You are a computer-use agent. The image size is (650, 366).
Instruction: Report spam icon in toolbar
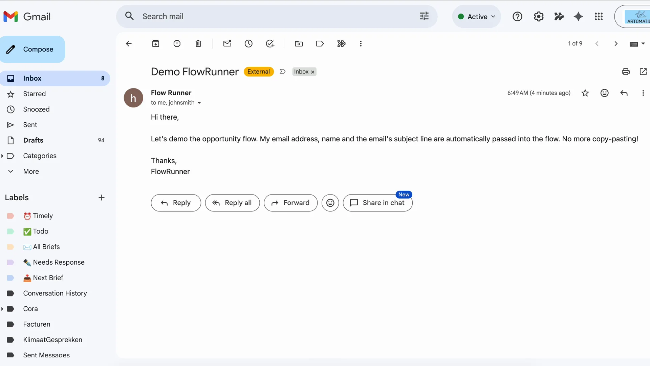pos(177,44)
